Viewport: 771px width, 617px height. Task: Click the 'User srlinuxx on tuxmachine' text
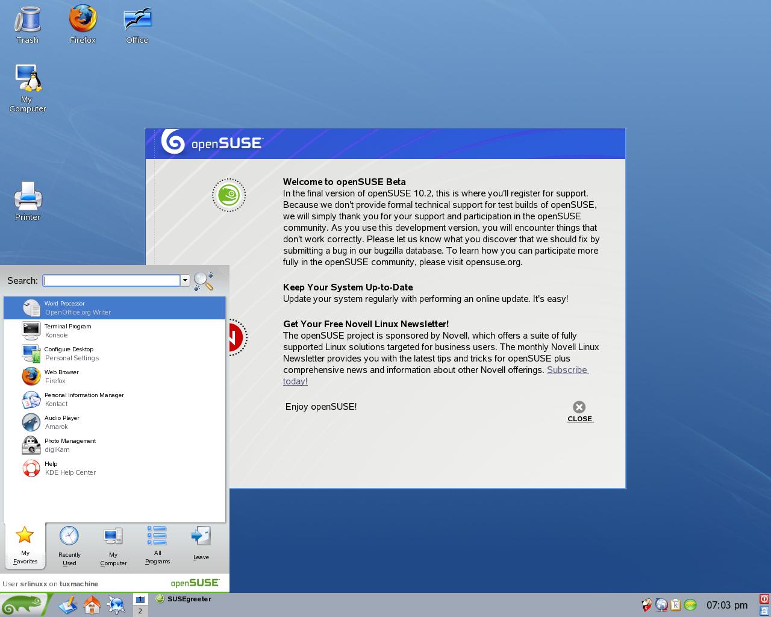point(50,584)
